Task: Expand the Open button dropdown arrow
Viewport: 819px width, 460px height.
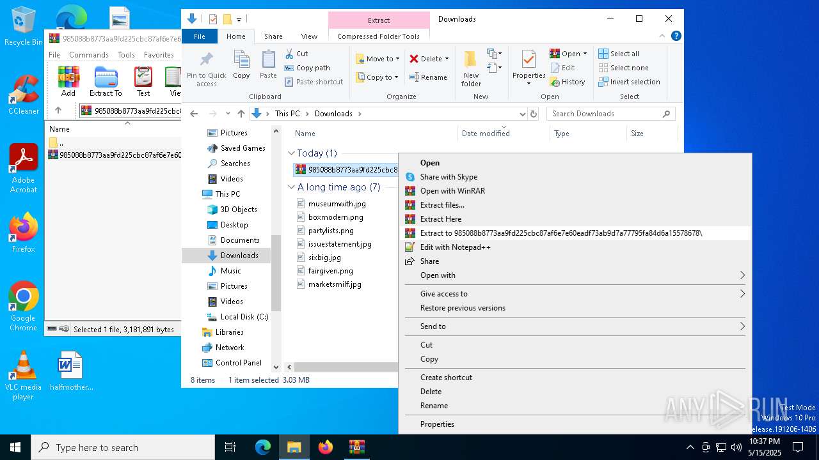Action: [585, 54]
